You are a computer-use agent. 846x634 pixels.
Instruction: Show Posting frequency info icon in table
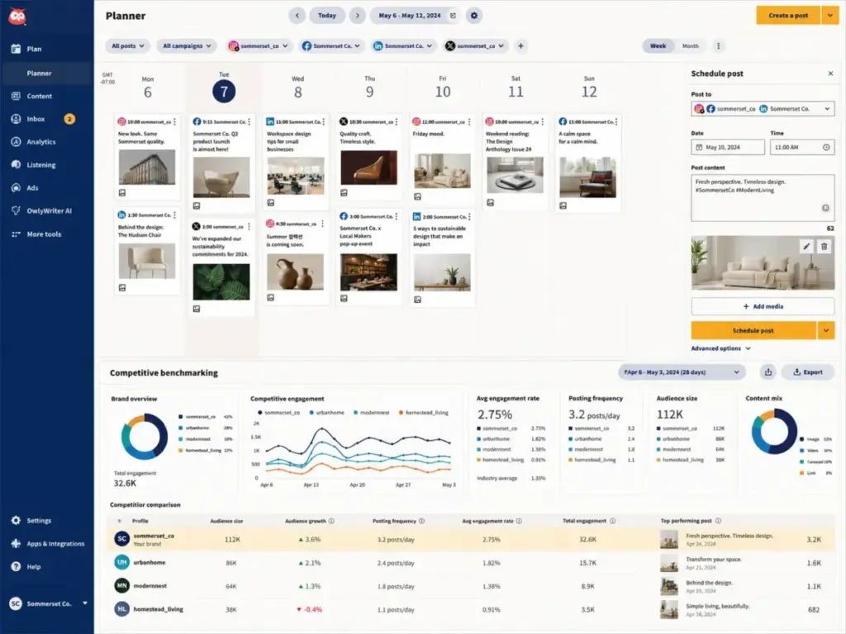pos(421,522)
